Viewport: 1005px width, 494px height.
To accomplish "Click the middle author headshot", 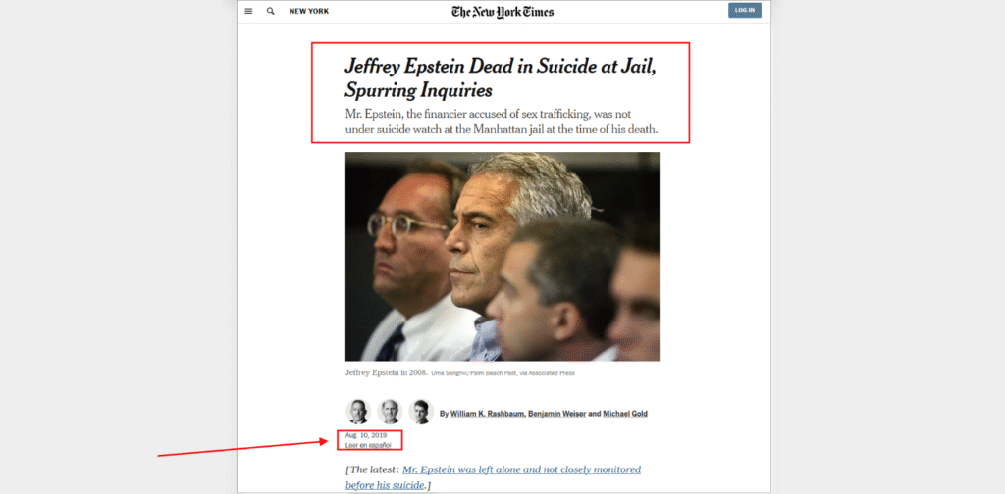I will pos(390,412).
